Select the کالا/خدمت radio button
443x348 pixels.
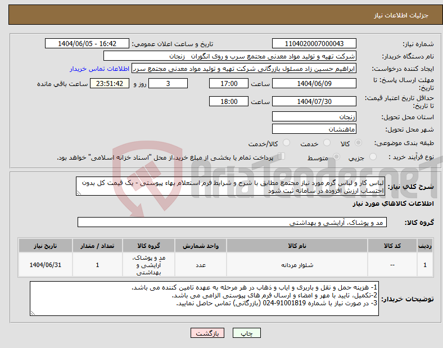point(287,143)
